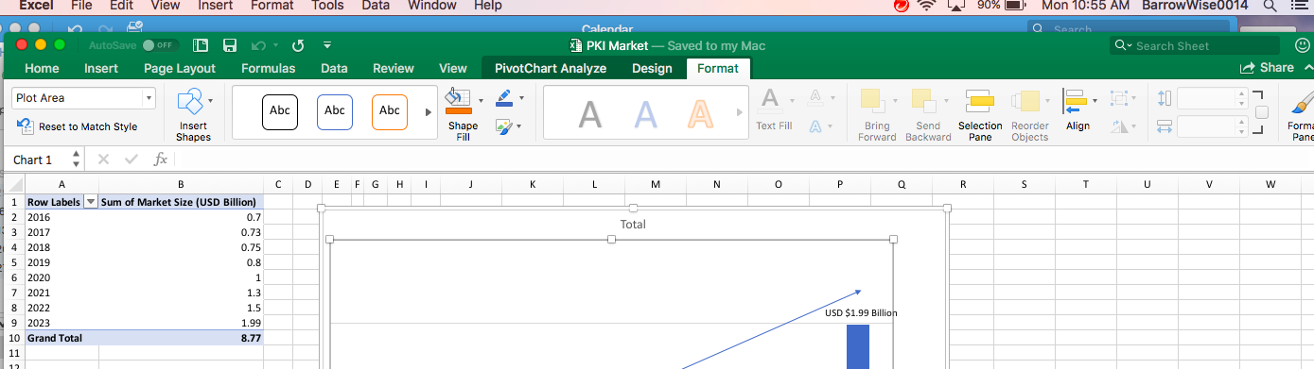Apply the blue outline Abc shape style
This screenshot has height=369, width=1314.
pyautogui.click(x=335, y=111)
